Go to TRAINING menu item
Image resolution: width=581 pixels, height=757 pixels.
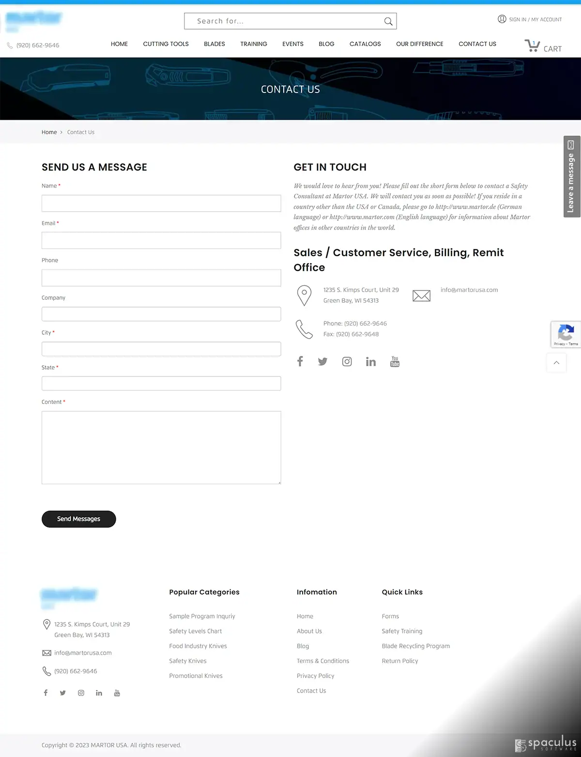point(254,44)
